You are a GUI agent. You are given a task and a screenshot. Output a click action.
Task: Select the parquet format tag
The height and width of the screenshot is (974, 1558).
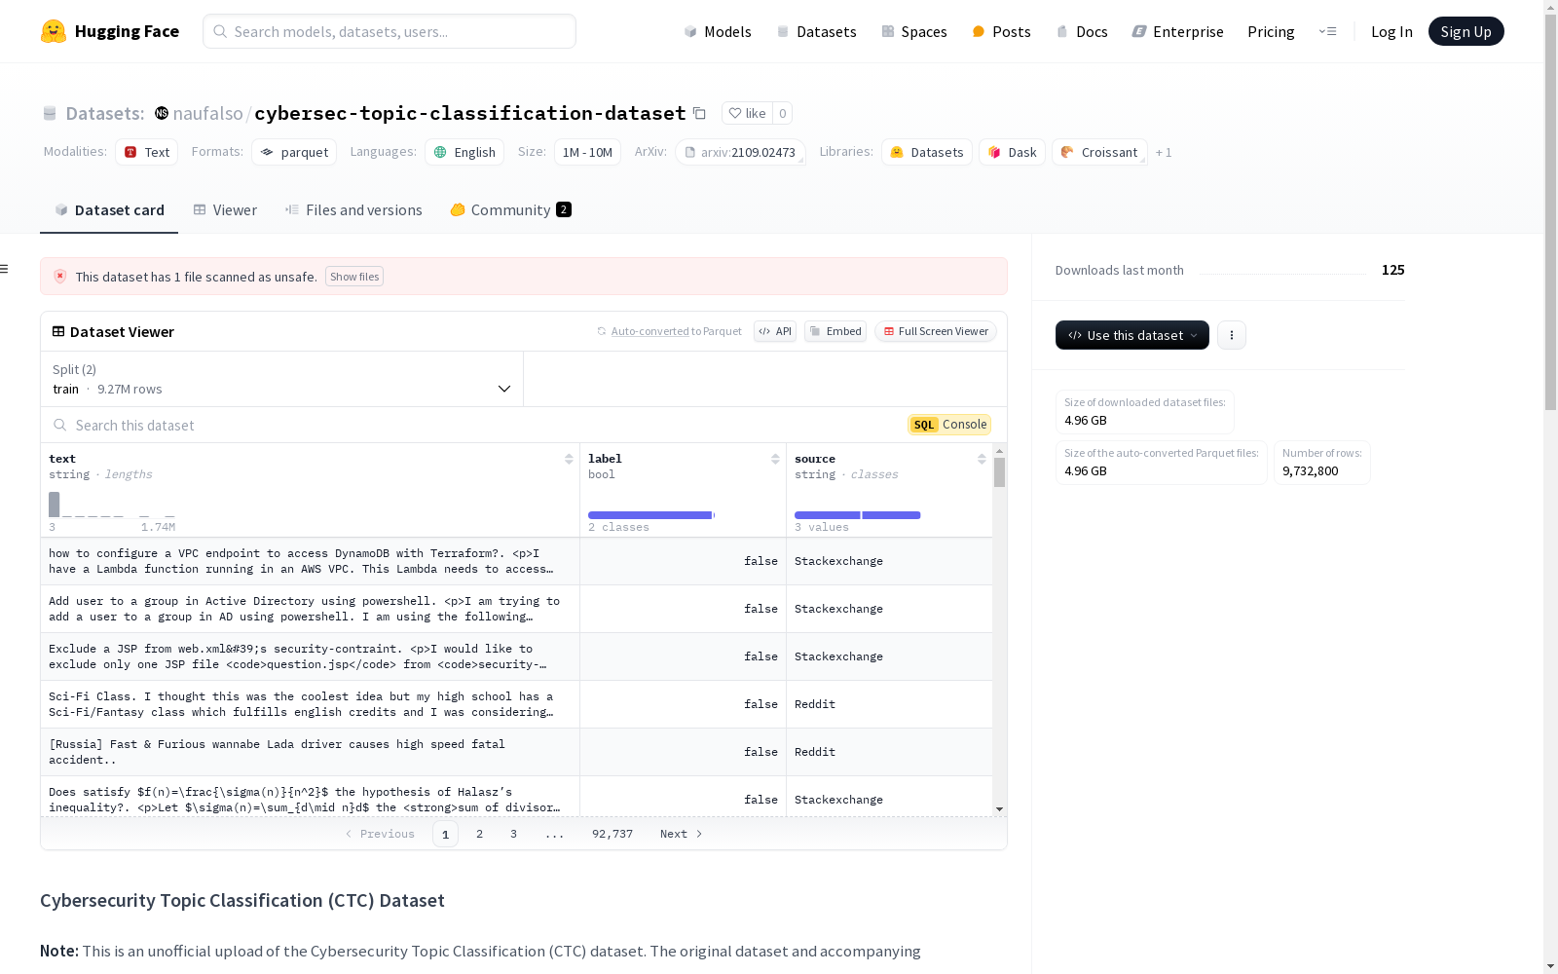click(x=294, y=152)
